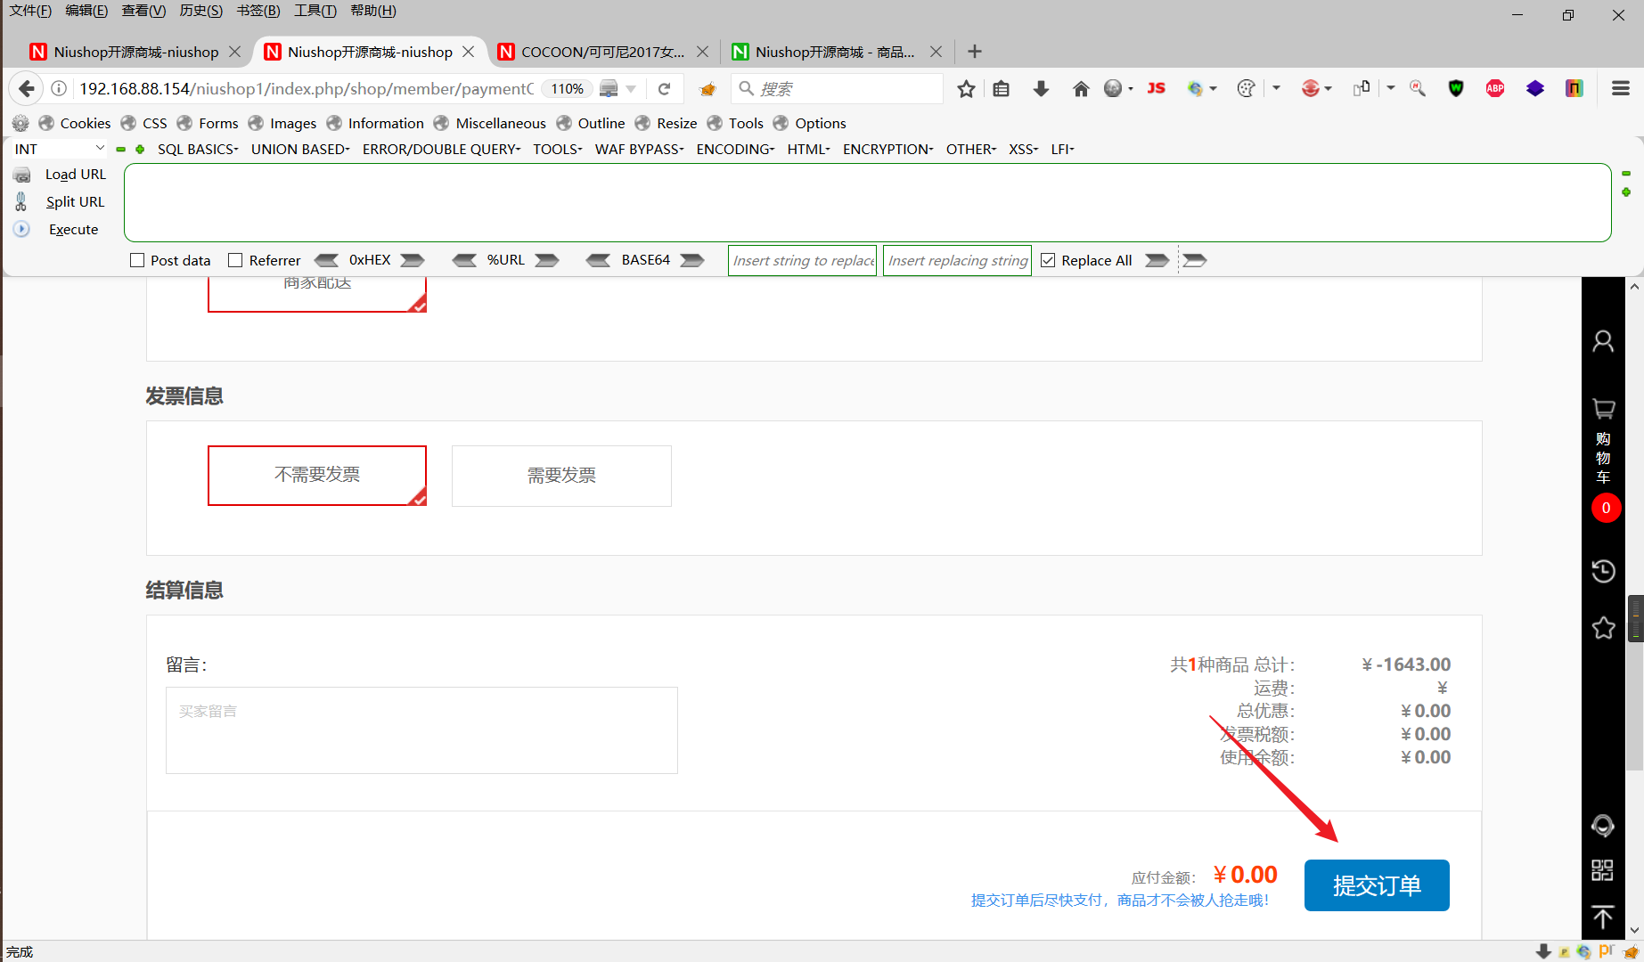This screenshot has height=962, width=1644.
Task: Open the Adblock Plus ABP icon
Action: click(x=1495, y=88)
